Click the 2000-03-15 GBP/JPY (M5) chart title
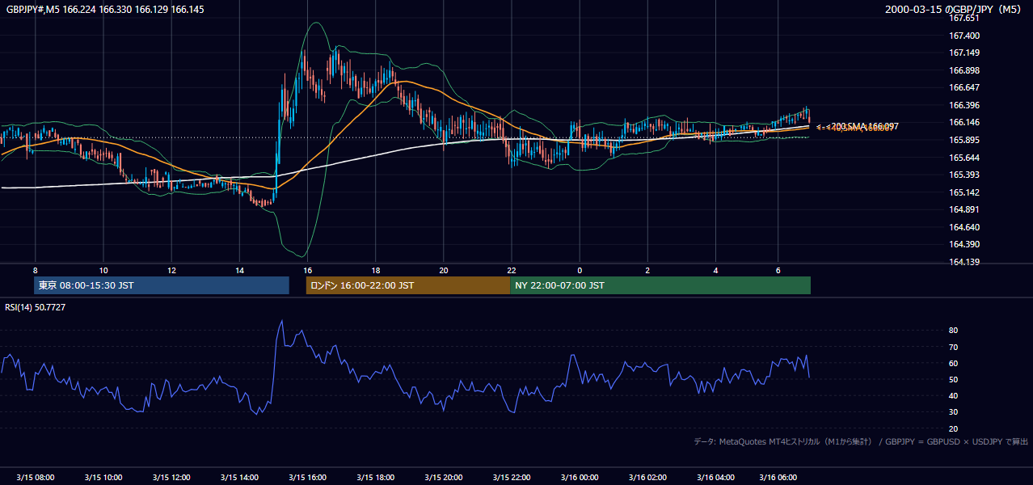The width and height of the screenshot is (1033, 485). click(x=953, y=10)
